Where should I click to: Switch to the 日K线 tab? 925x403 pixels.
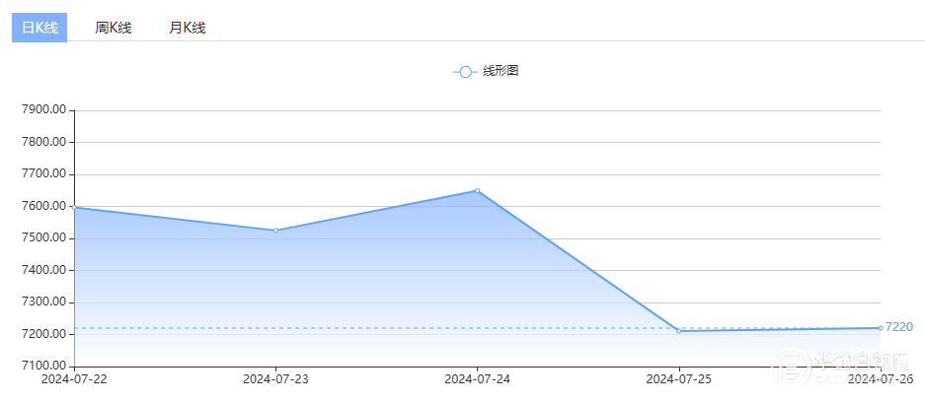[x=39, y=28]
